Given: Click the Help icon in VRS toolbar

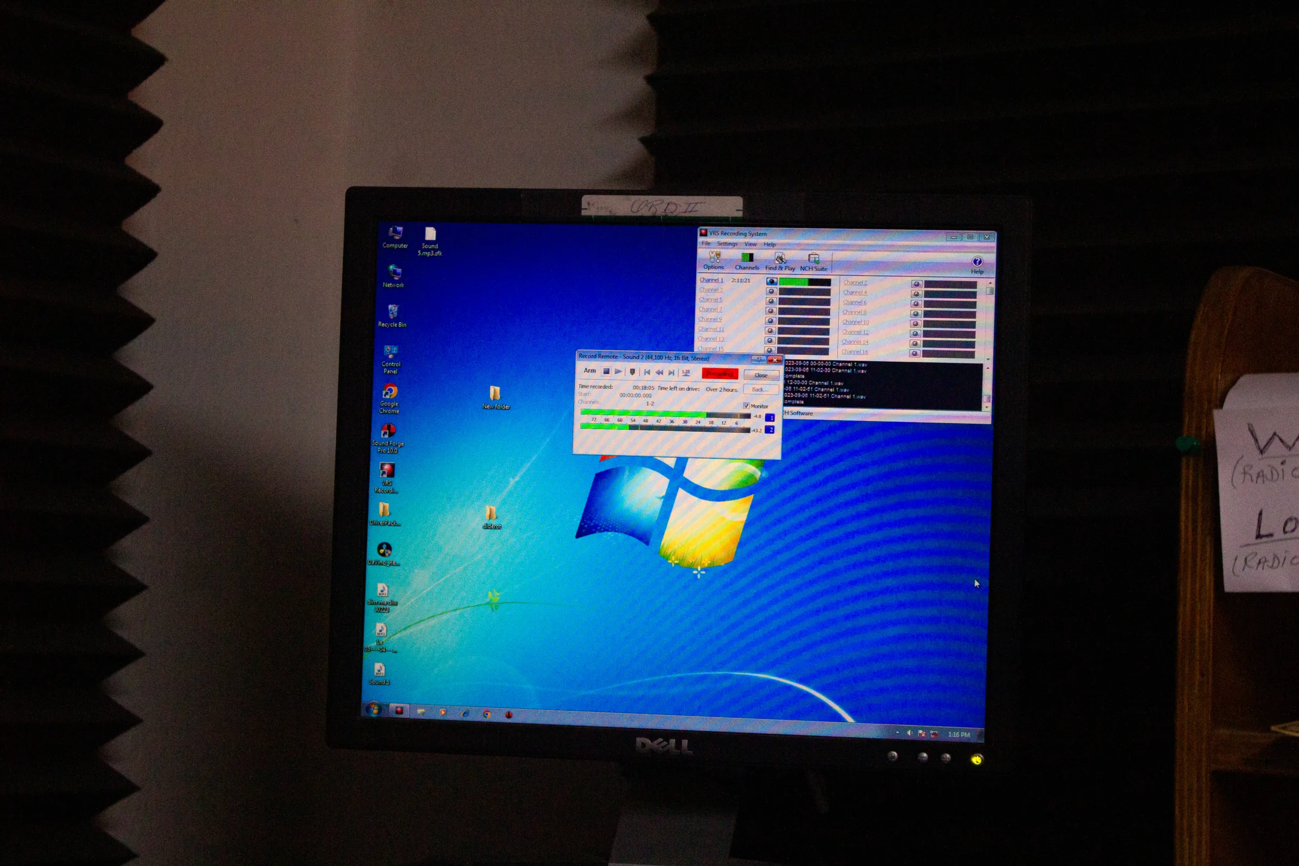Looking at the screenshot, I should click(977, 265).
